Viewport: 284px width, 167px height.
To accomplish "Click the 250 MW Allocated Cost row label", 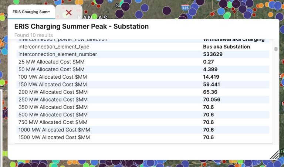I will tap(53, 100).
